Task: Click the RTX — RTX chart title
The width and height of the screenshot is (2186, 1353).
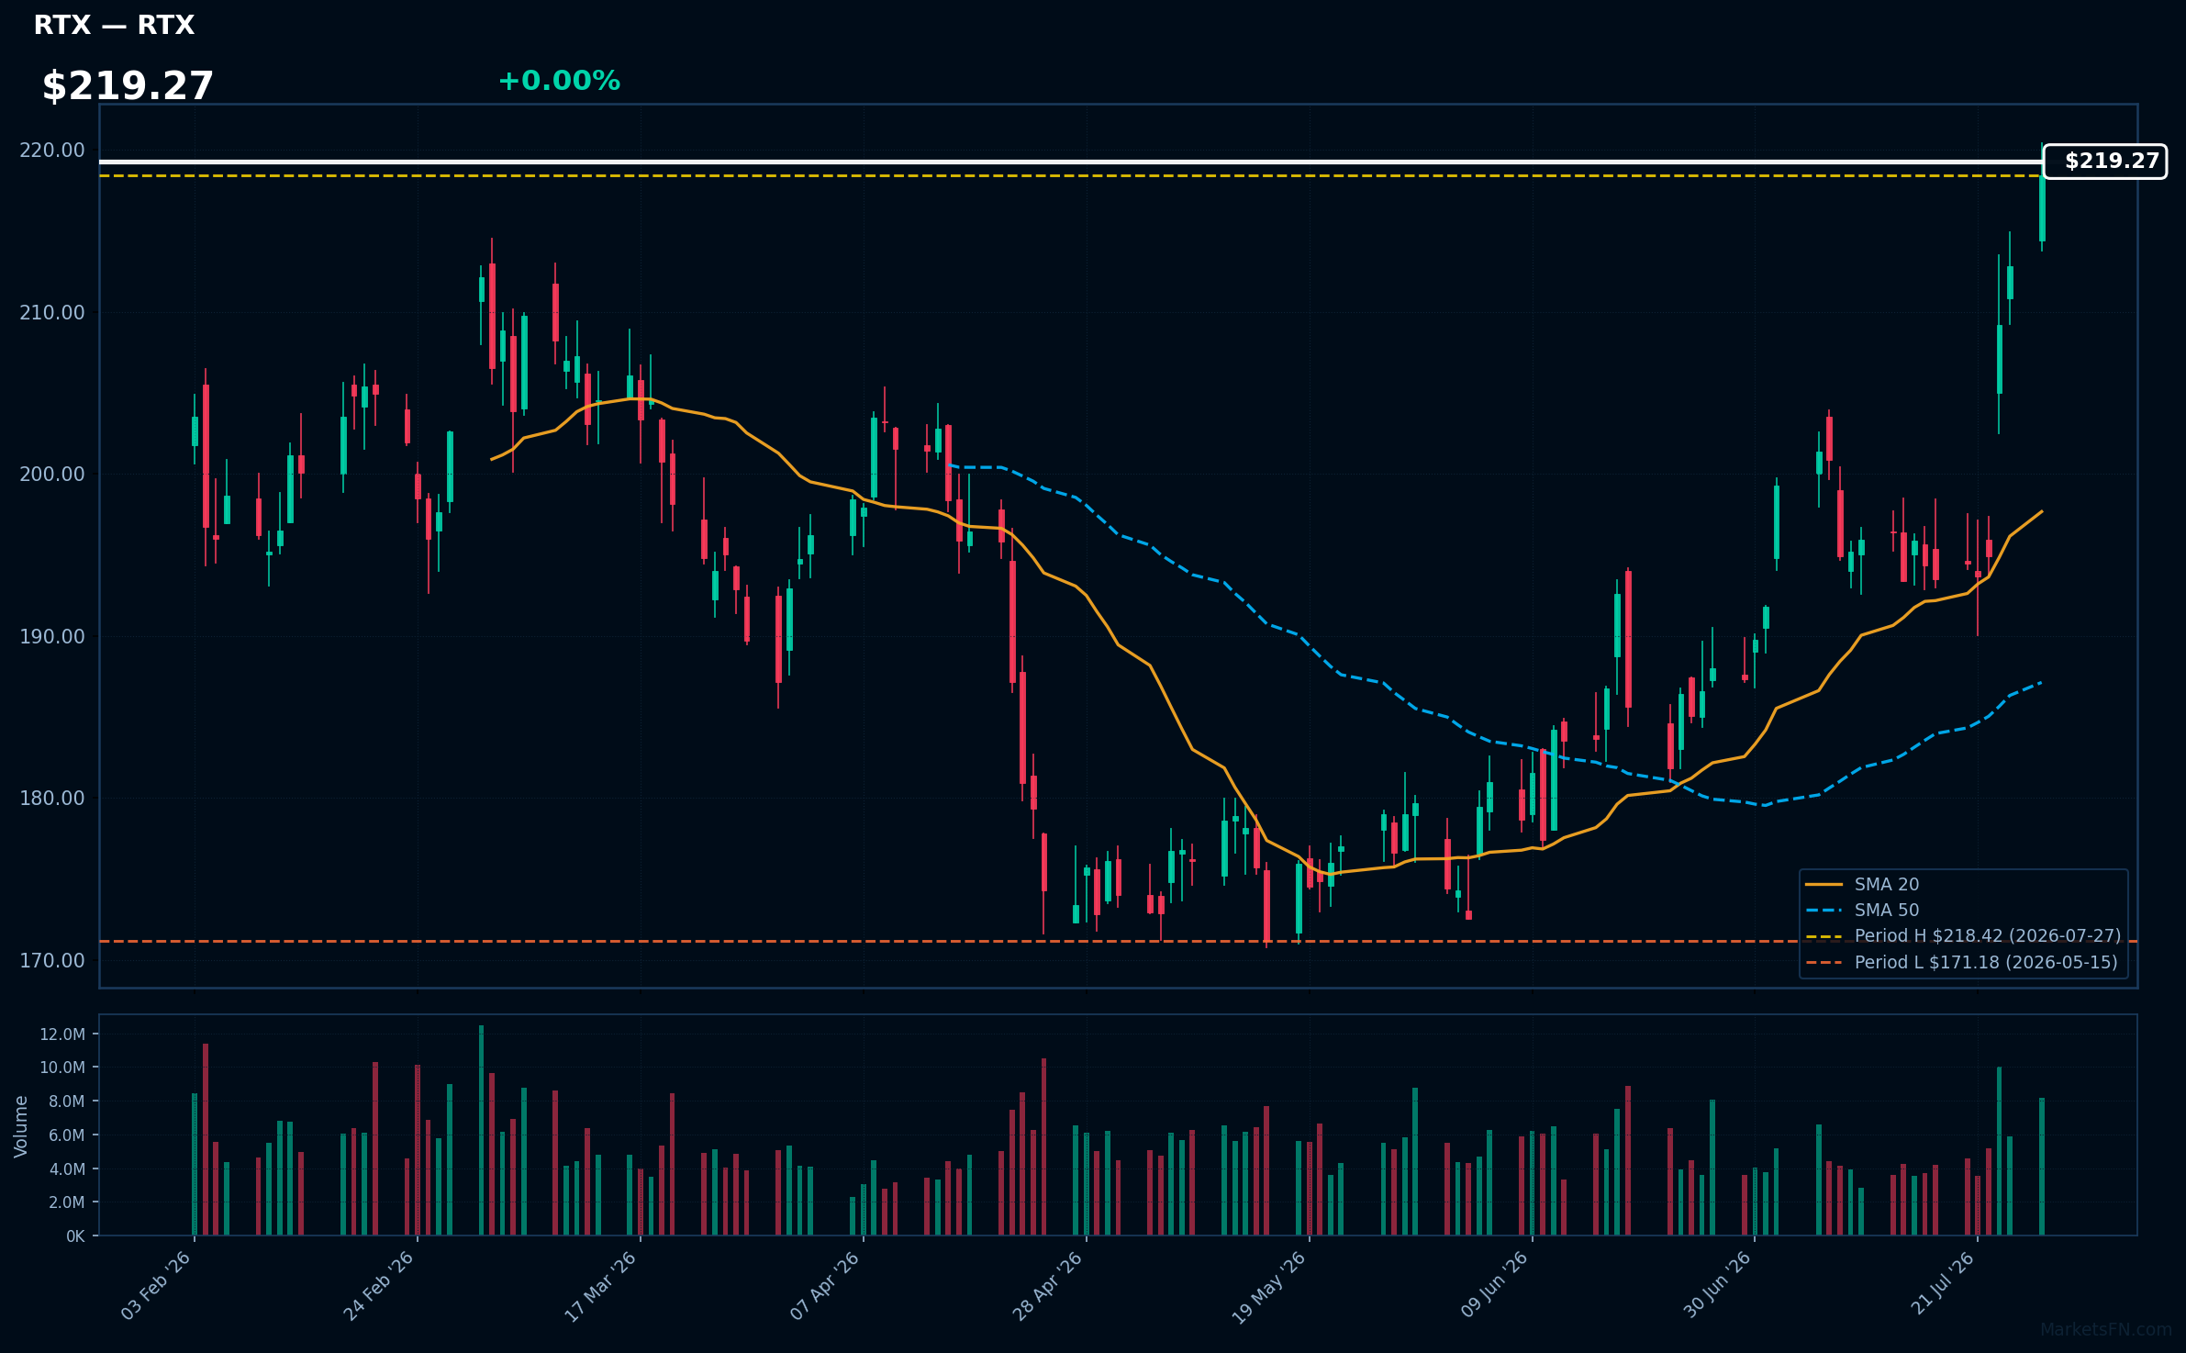Action: (x=114, y=25)
